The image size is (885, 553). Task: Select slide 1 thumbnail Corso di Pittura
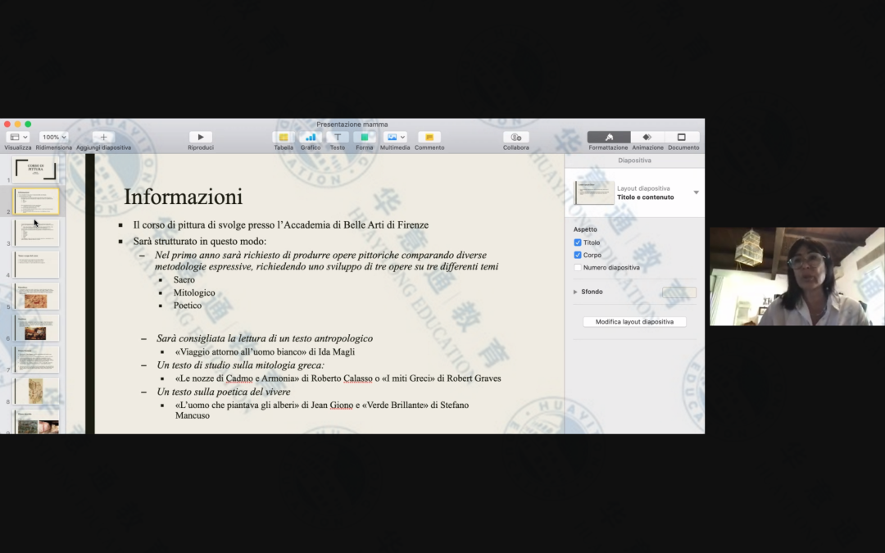[x=36, y=170]
